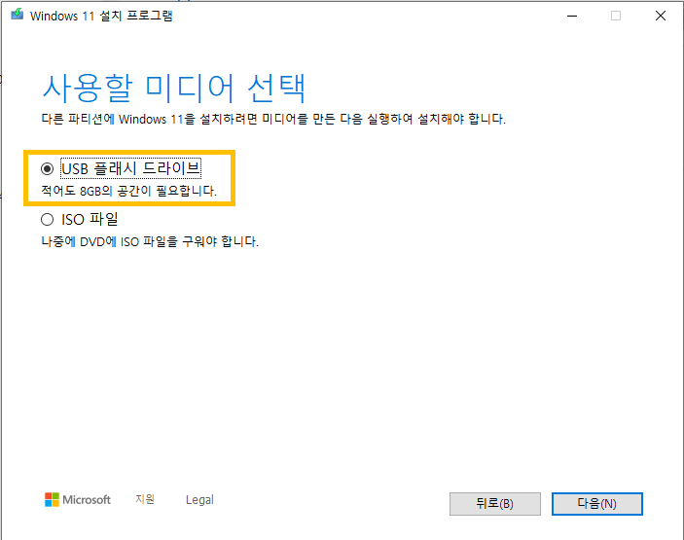Click the 다음(N) button
Image resolution: width=684 pixels, height=540 pixels.
point(596,504)
